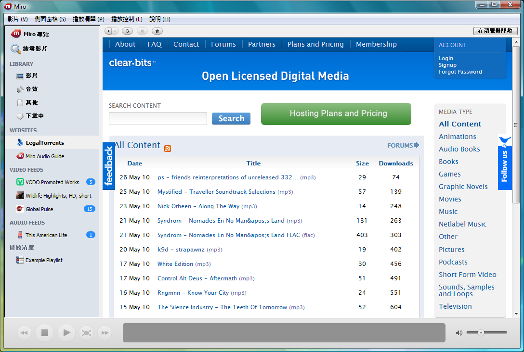This screenshot has width=524, height=352.
Task: Click the previous track button
Action: [x=24, y=333]
